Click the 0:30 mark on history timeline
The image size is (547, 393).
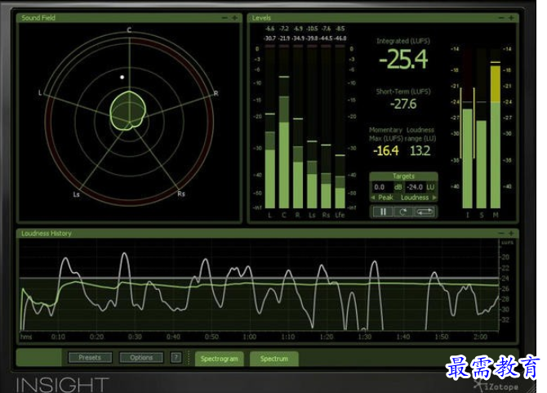click(x=135, y=337)
